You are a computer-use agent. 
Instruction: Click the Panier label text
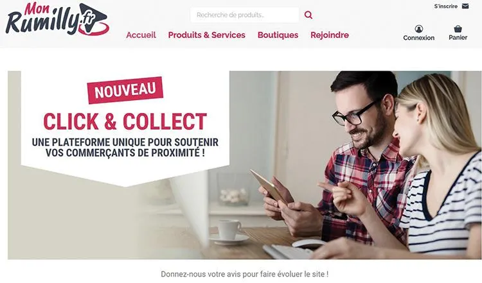458,37
